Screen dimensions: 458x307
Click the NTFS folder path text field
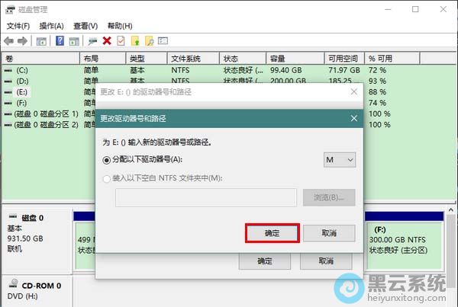pos(206,197)
